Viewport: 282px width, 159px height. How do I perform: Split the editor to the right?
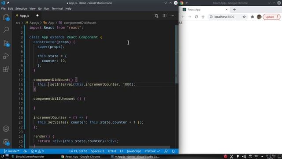click(x=164, y=16)
